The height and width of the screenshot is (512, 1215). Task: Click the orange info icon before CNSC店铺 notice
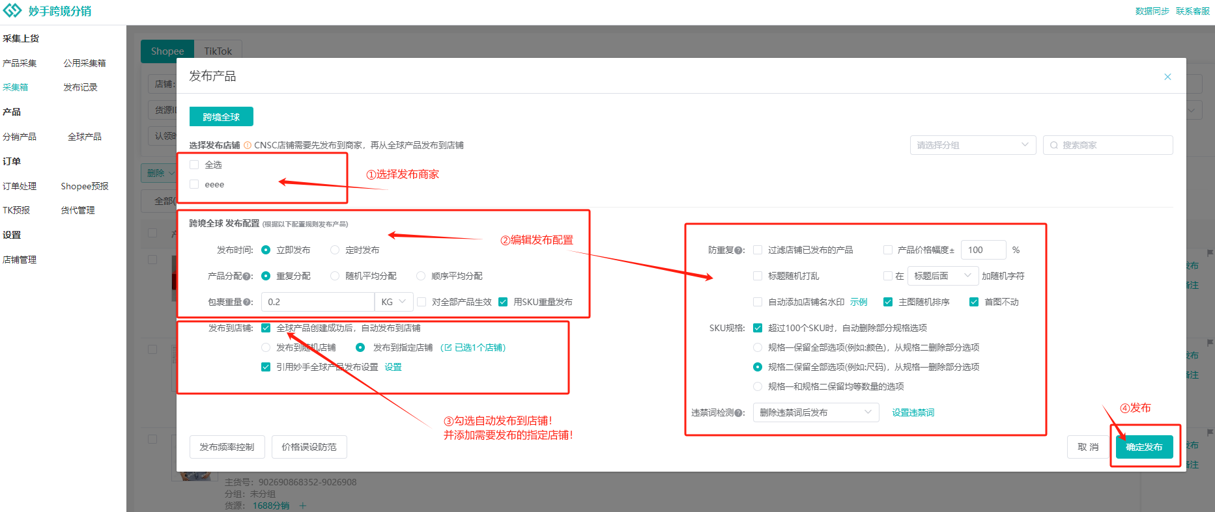coord(248,145)
